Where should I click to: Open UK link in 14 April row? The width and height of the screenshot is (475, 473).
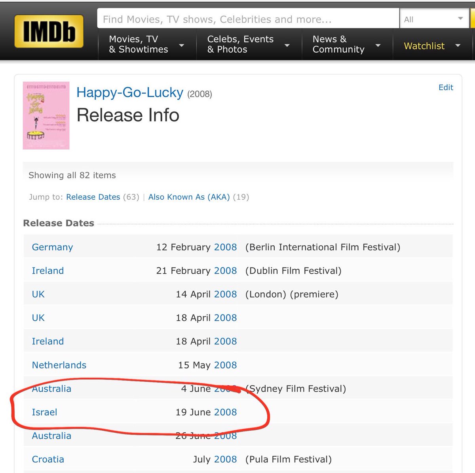point(38,294)
